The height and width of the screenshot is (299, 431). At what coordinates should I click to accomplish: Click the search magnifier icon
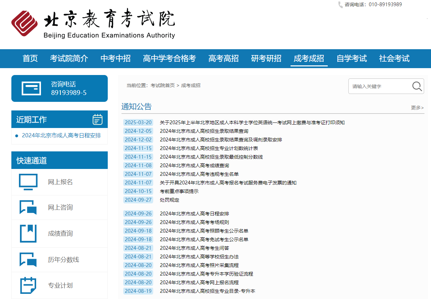417,86
